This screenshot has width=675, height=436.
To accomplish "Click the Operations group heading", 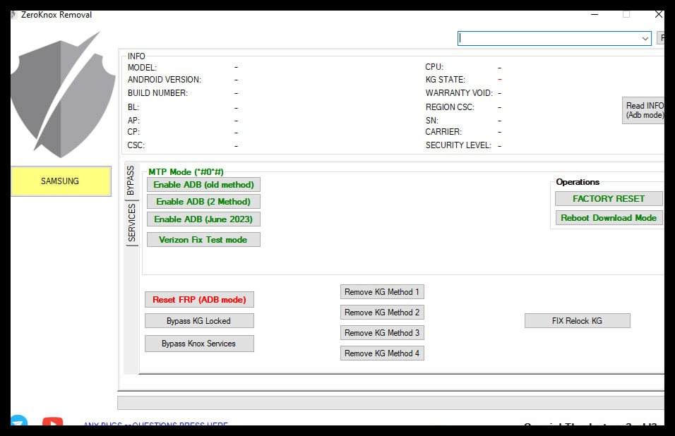I will pos(578,182).
